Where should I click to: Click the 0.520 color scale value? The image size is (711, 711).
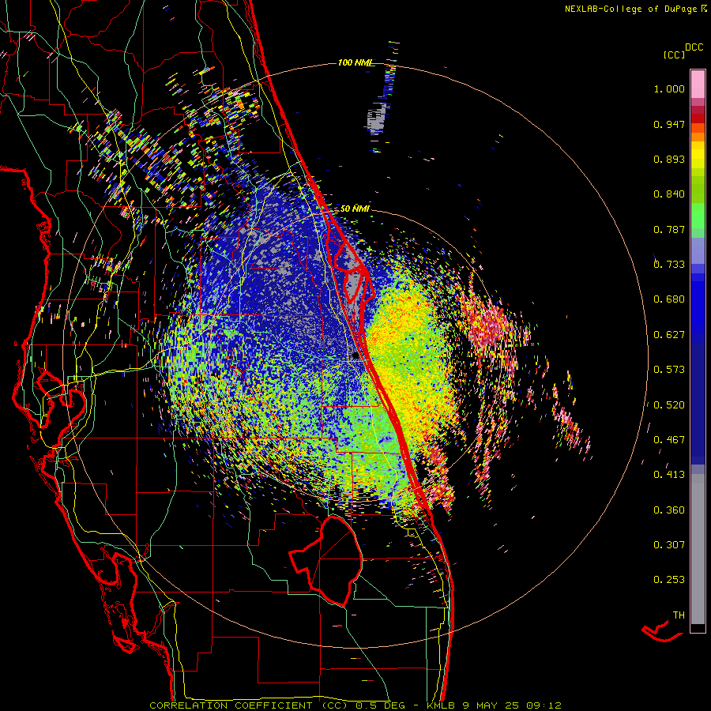click(669, 405)
